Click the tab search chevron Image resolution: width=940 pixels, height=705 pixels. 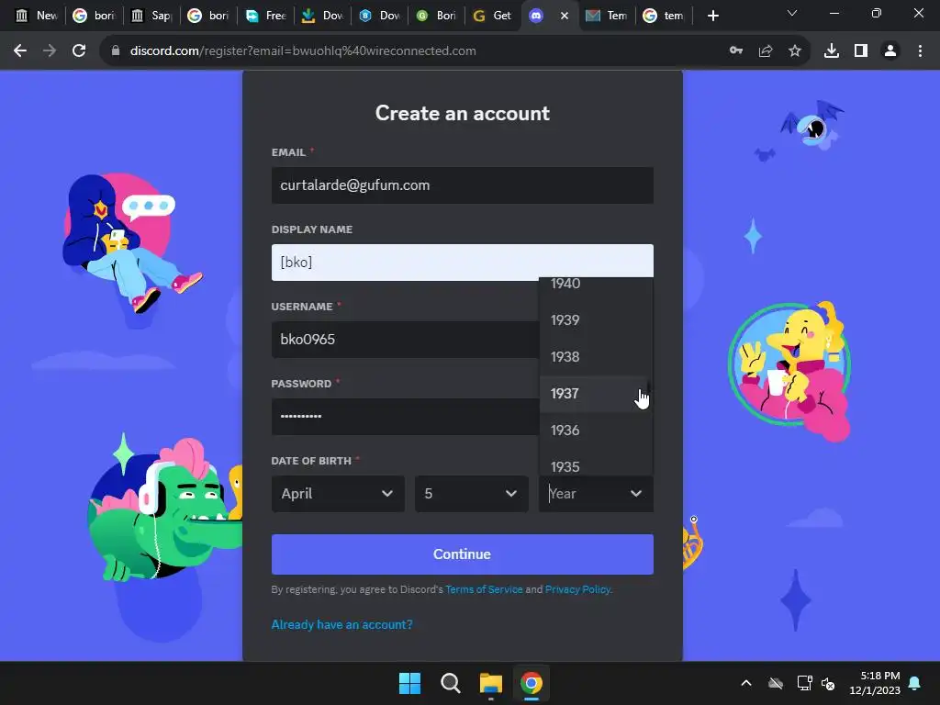tap(792, 13)
